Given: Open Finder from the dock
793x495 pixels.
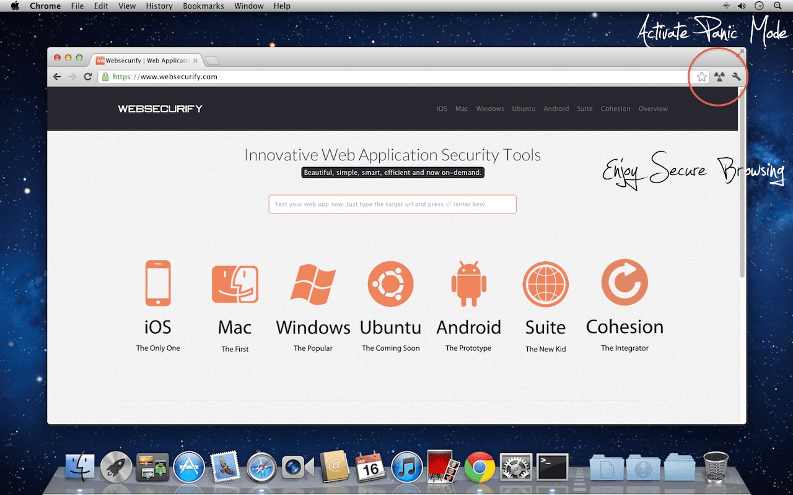Looking at the screenshot, I should tap(80, 467).
